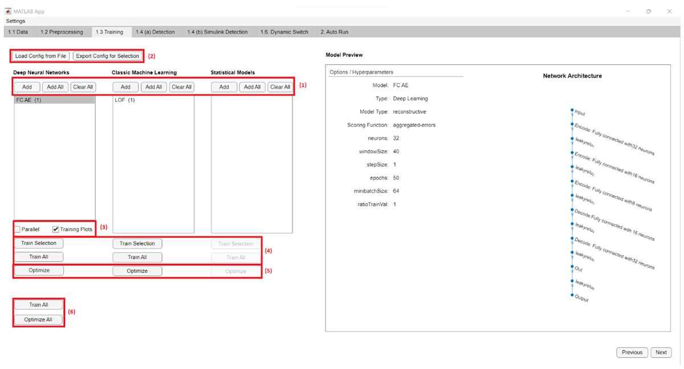The height and width of the screenshot is (369, 684).
Task: Click the Previous button
Action: pos(632,352)
